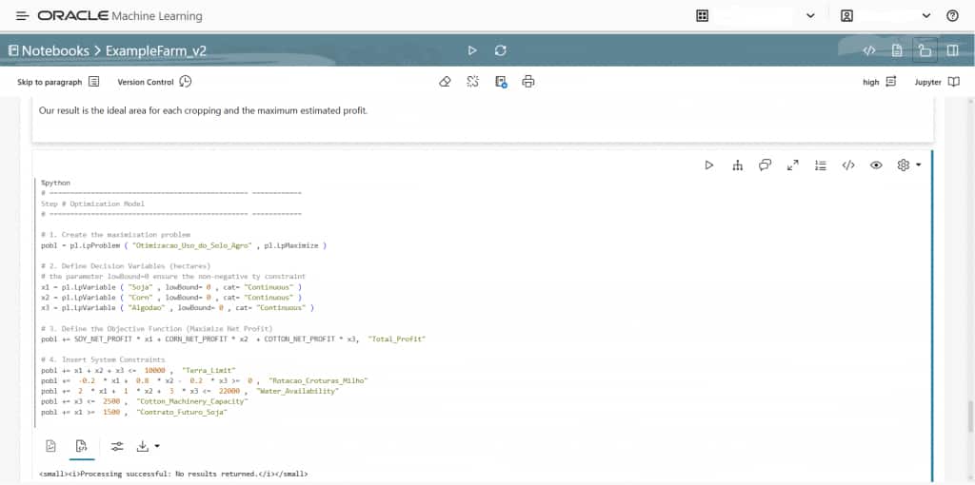
Task: Open output settings sliders icon
Action: click(x=117, y=446)
